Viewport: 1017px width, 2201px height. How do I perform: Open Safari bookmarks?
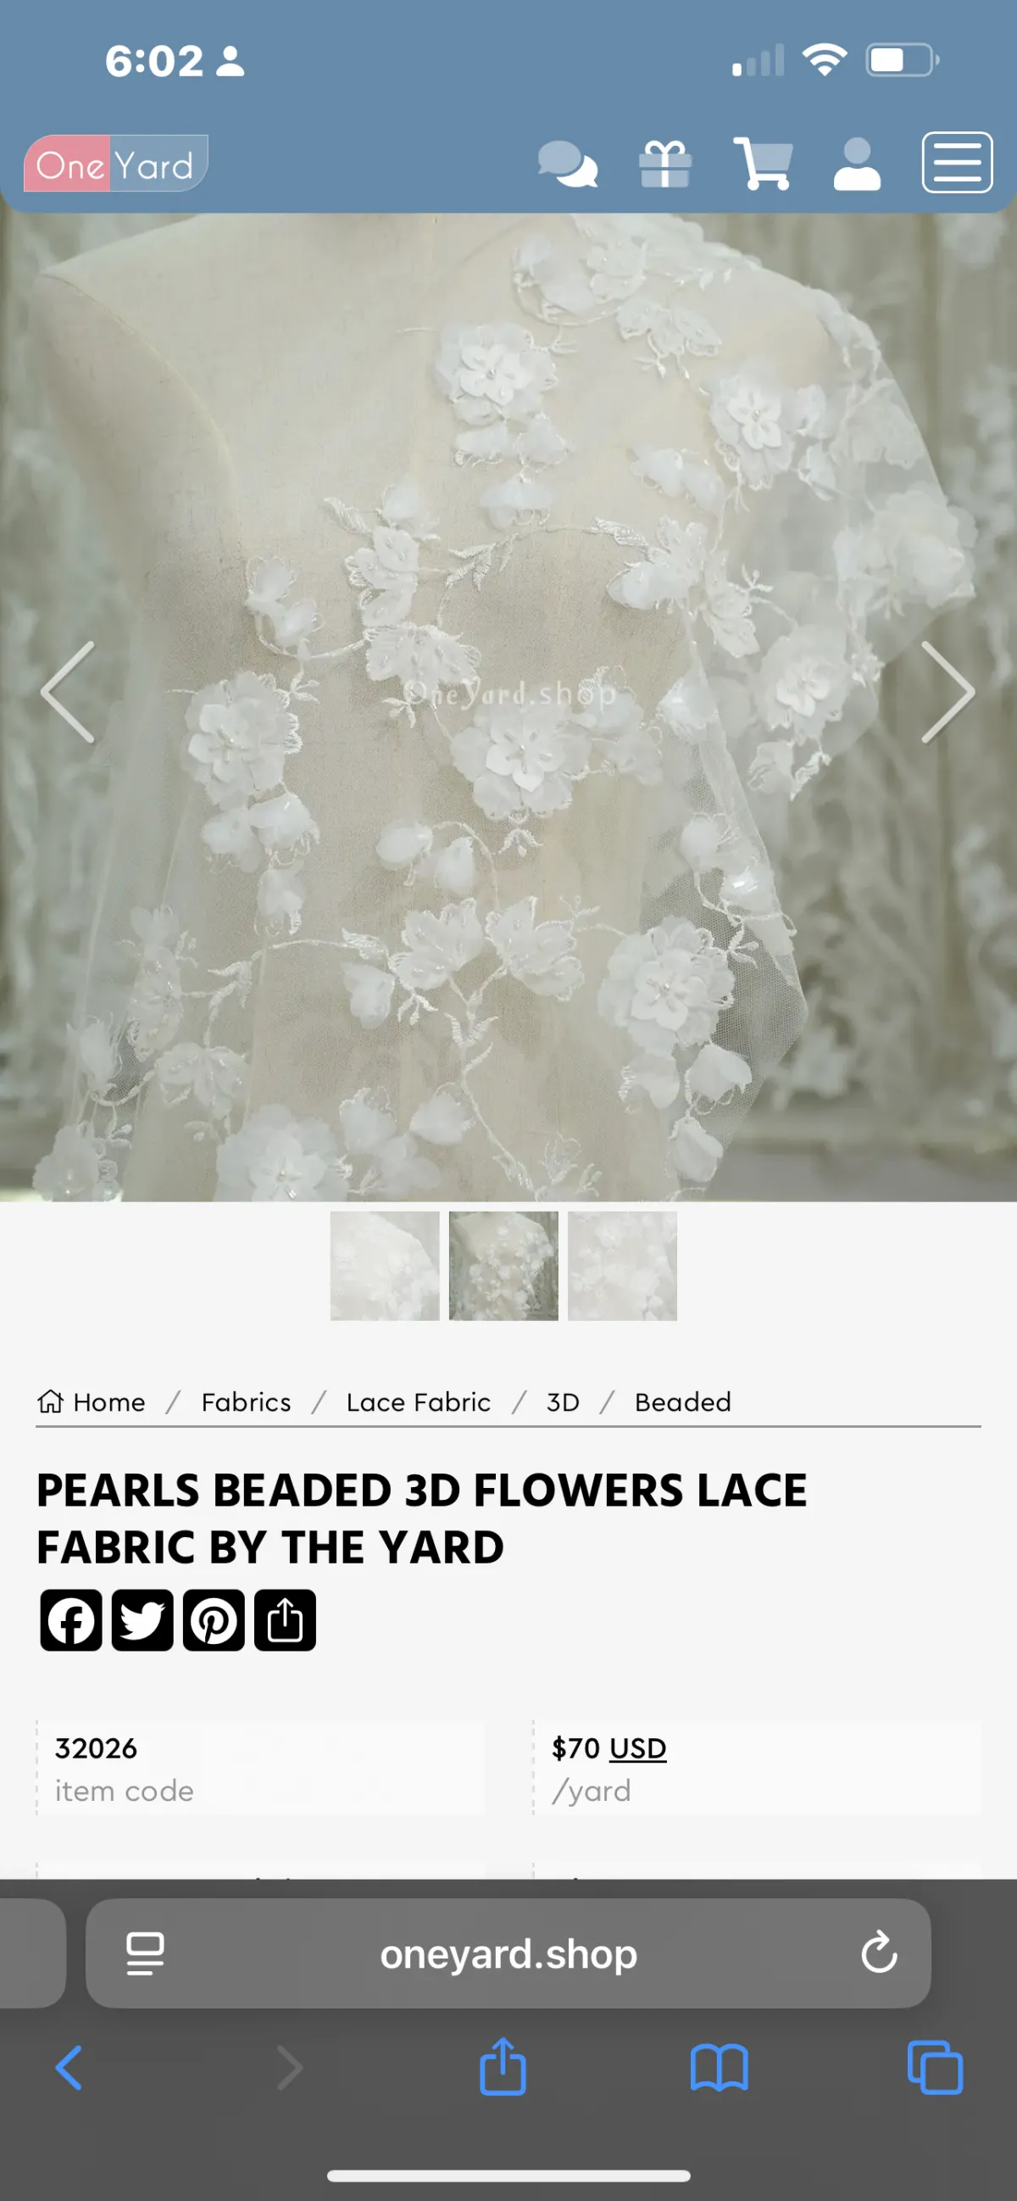pos(719,2070)
